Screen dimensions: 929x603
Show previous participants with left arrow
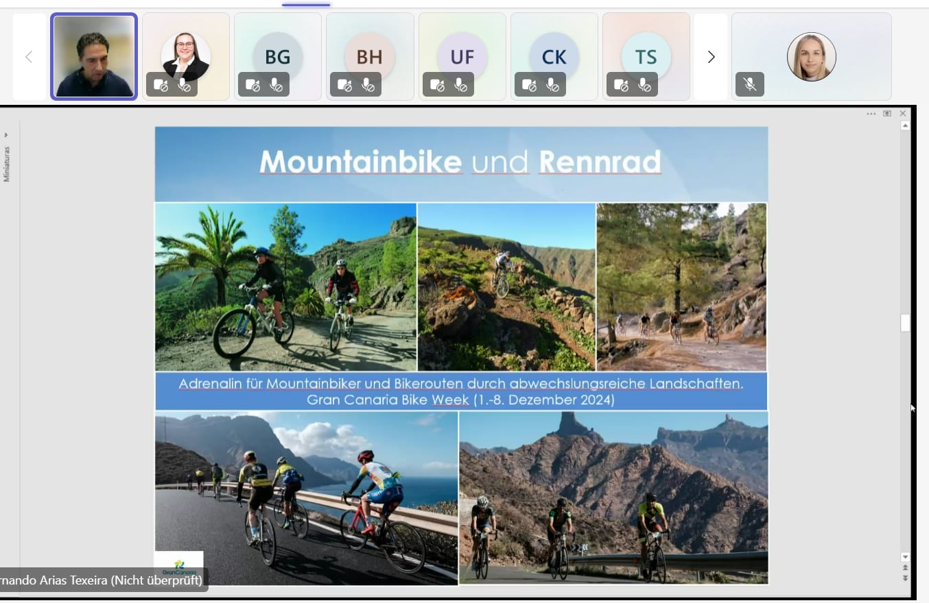tap(29, 57)
